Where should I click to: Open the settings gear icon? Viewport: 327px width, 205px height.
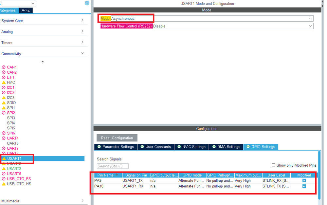[87, 3]
